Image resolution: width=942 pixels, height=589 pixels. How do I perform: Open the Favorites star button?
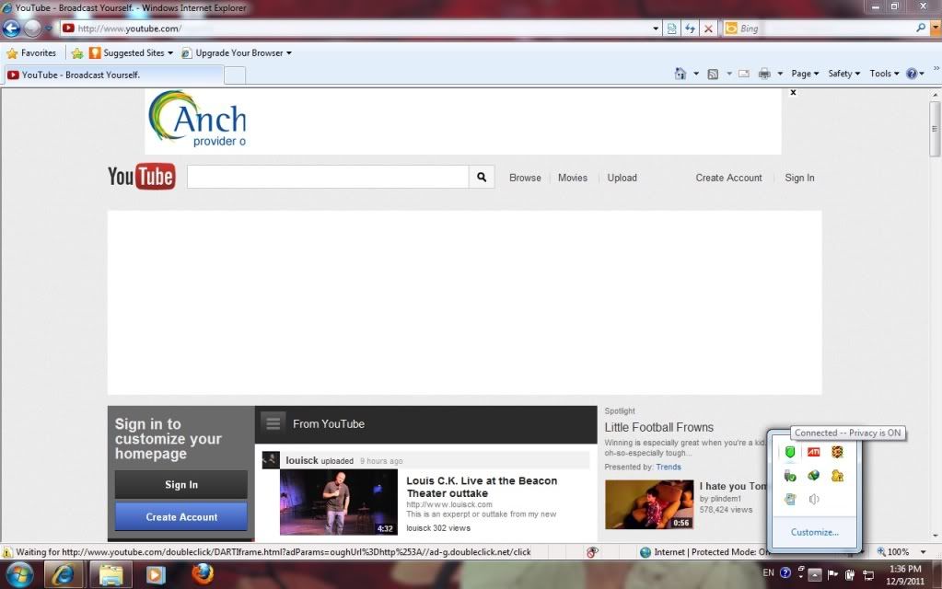click(x=31, y=52)
